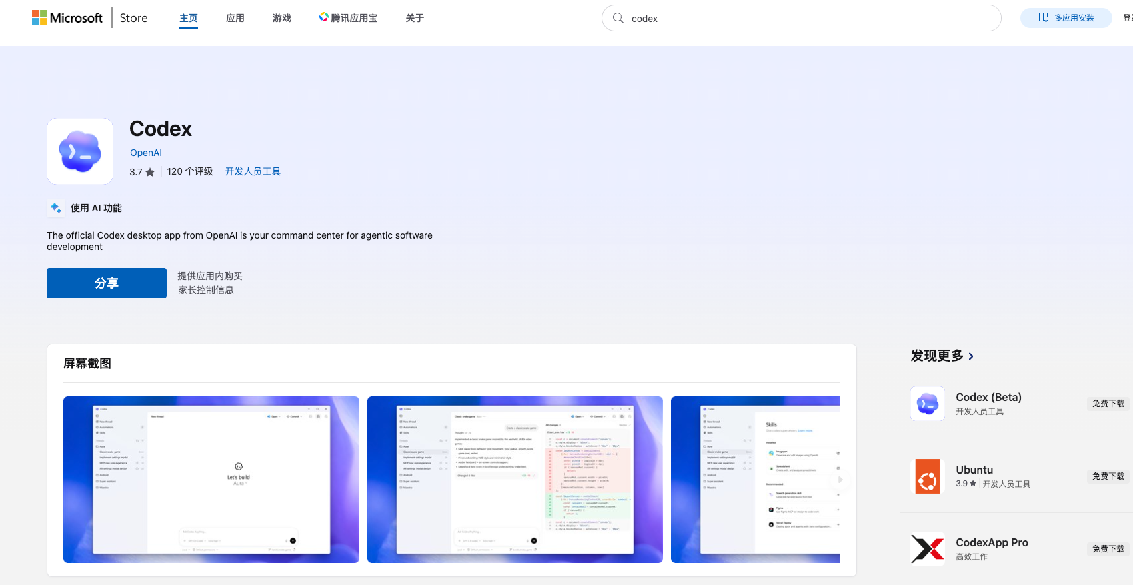
Task: Open the 应用 tab
Action: pyautogui.click(x=235, y=18)
